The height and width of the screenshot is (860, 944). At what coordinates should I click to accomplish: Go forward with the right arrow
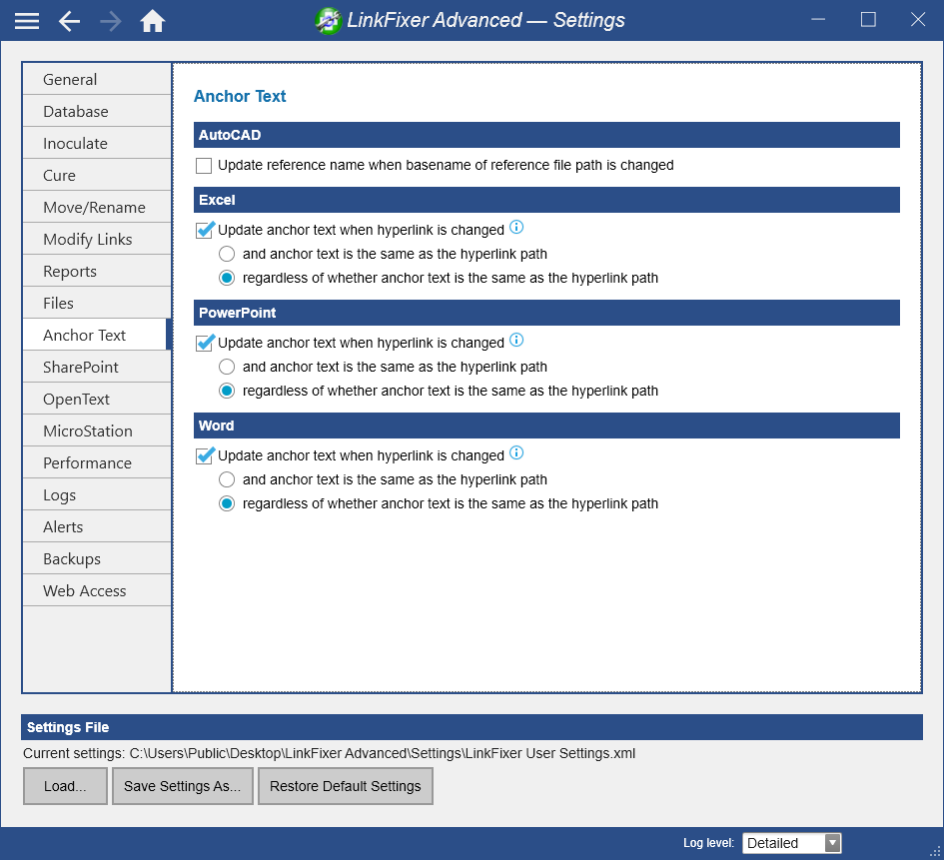pyautogui.click(x=111, y=21)
